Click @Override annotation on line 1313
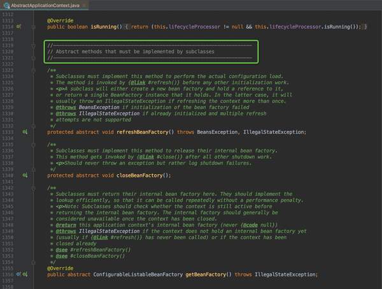This screenshot has height=289, width=382. click(x=60, y=20)
